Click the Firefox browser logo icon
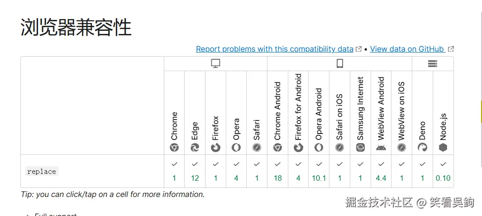The image size is (482, 216). pyautogui.click(x=215, y=147)
